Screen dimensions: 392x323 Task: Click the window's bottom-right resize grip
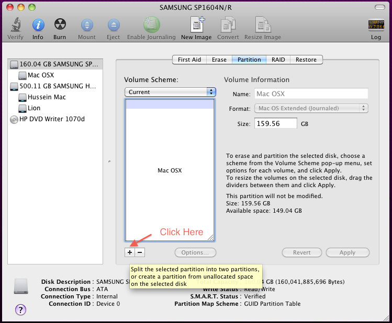(x=386, y=318)
